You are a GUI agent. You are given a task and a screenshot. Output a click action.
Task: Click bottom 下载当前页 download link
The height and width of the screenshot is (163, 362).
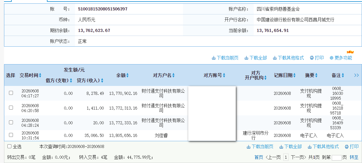tap(260, 146)
